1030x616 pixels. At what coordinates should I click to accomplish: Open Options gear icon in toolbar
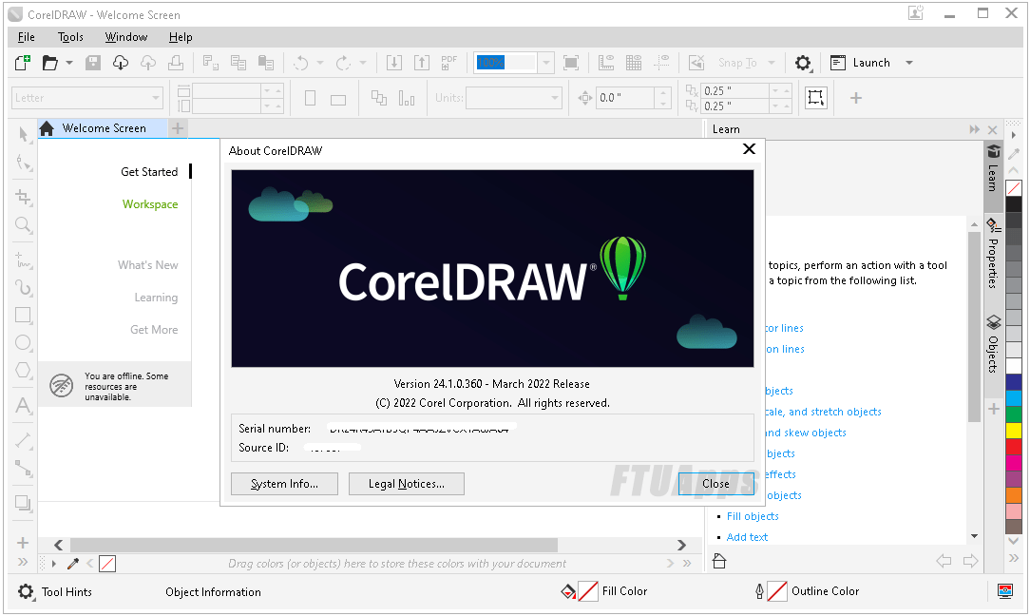[x=803, y=63]
